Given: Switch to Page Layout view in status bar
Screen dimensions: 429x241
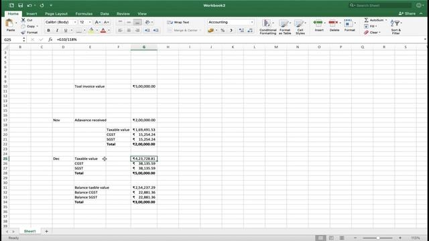Looking at the screenshot, I should pos(331,238).
